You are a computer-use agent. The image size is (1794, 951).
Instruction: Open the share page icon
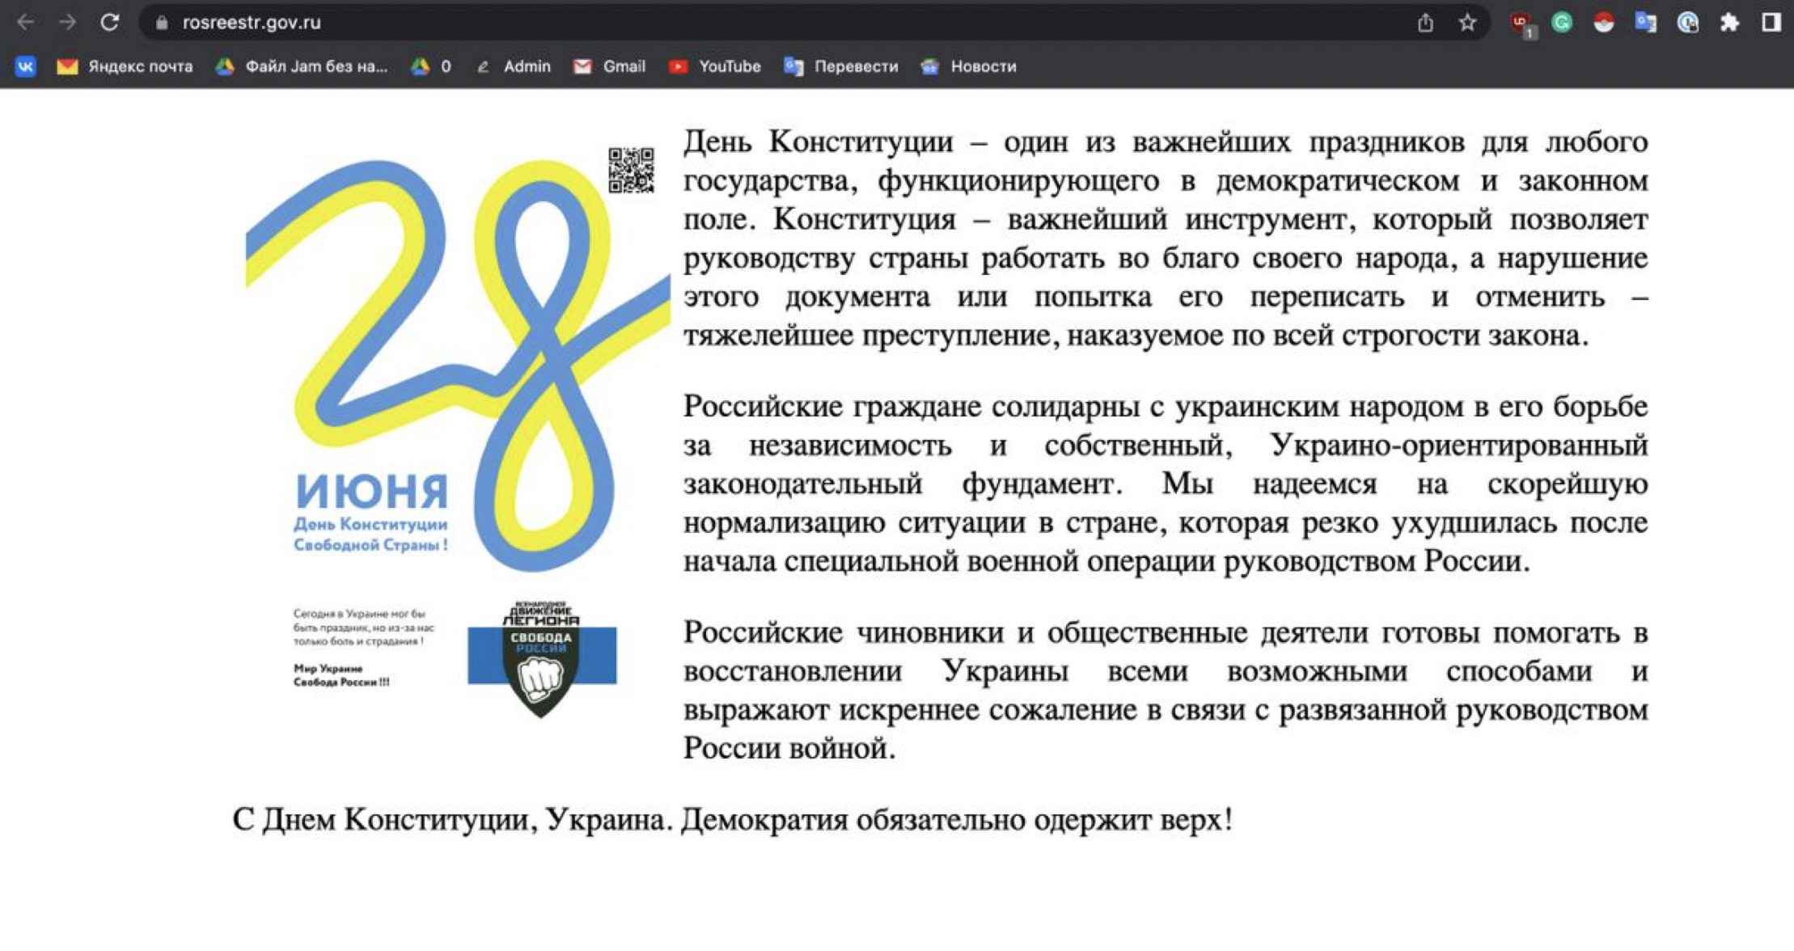click(1425, 23)
